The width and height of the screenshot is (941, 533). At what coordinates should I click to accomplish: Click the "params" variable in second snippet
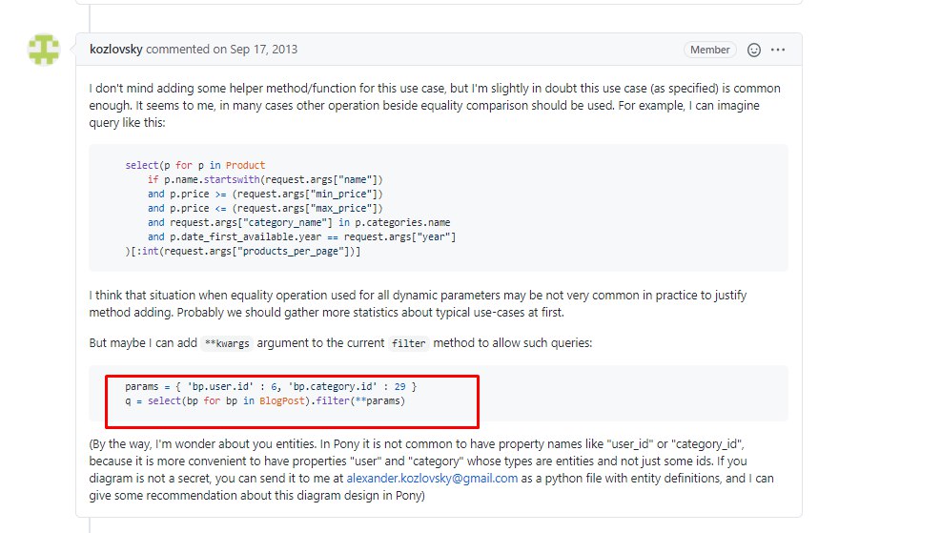coord(142,387)
